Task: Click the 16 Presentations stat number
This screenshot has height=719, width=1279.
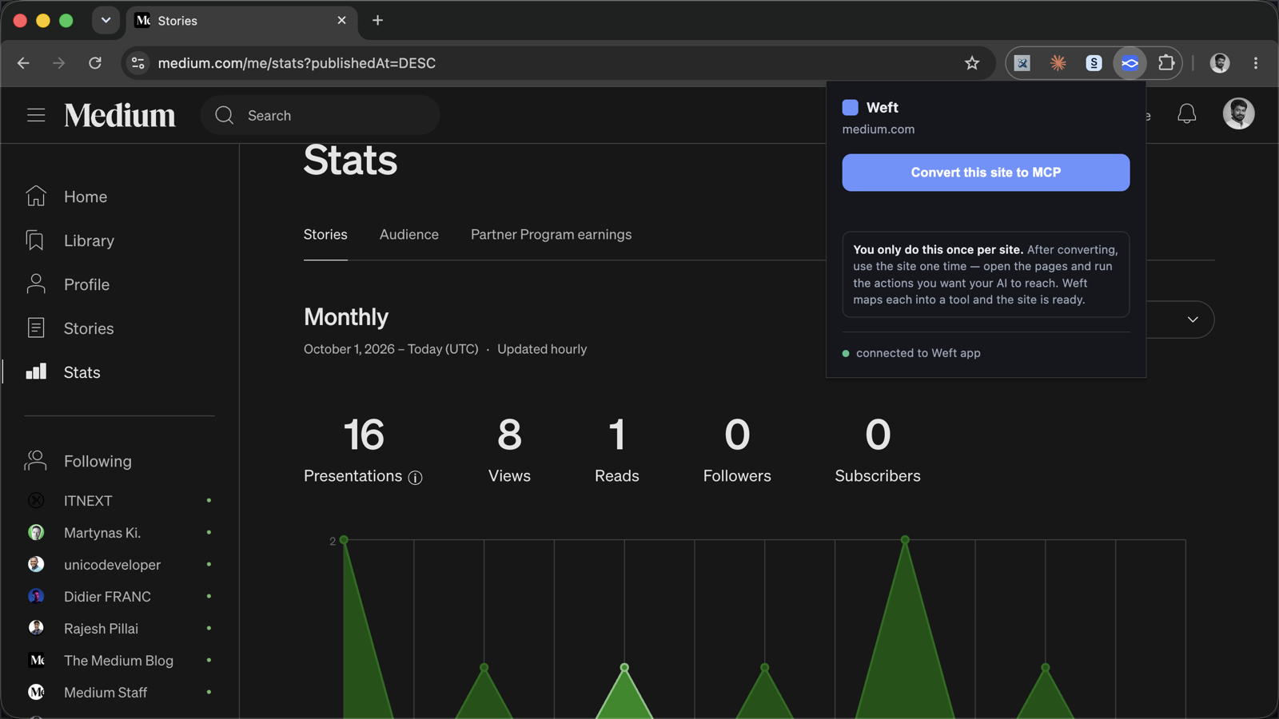Action: (364, 435)
